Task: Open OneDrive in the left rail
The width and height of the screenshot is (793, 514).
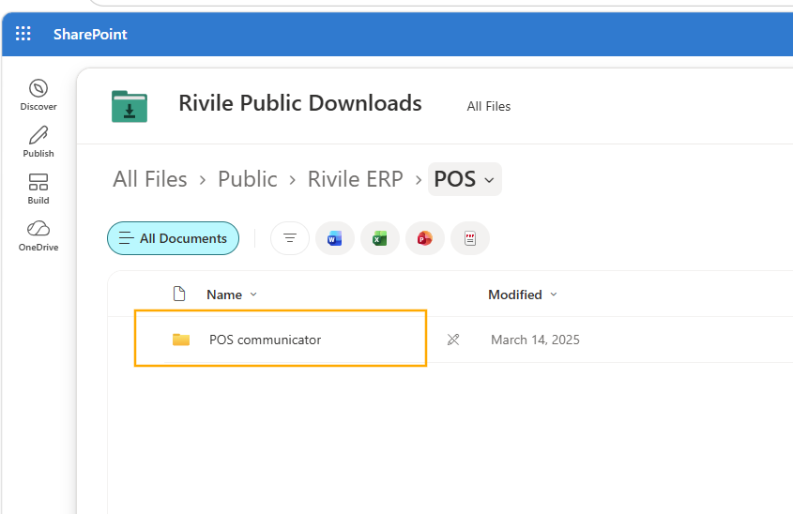Action: 38,236
